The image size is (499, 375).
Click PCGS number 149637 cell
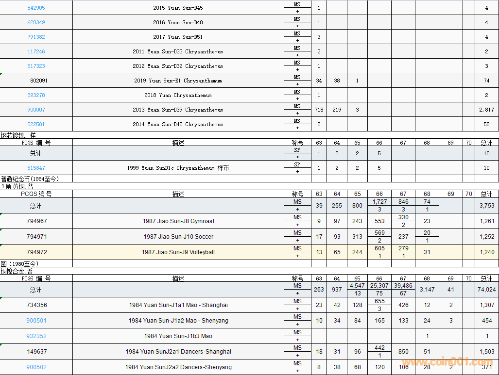tap(36, 352)
